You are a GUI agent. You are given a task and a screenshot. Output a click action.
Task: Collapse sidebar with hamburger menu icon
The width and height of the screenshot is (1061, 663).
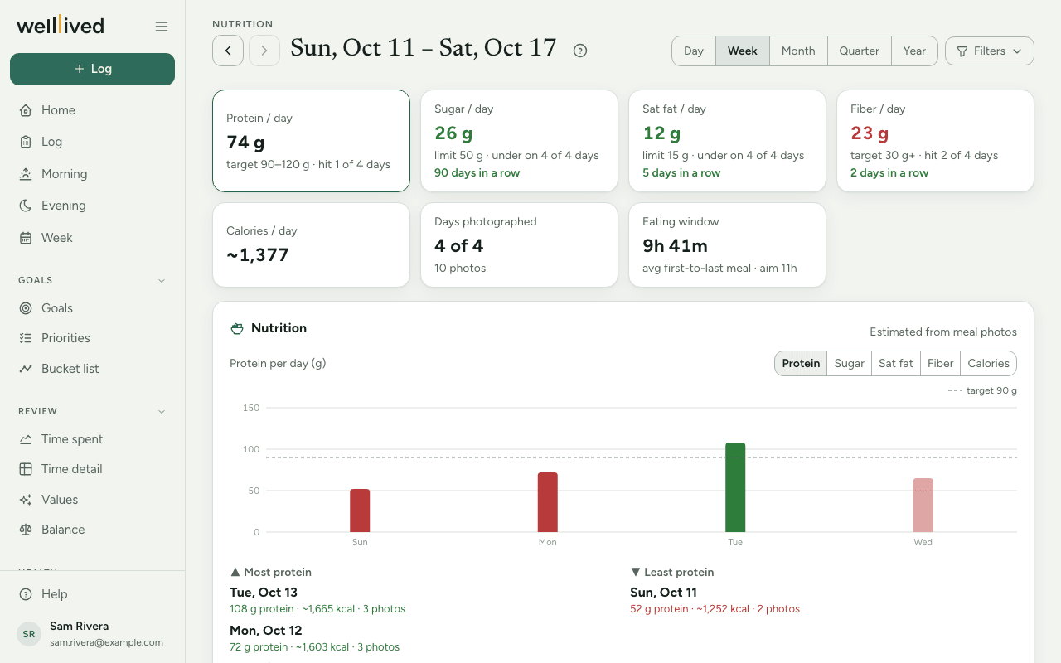click(x=162, y=27)
